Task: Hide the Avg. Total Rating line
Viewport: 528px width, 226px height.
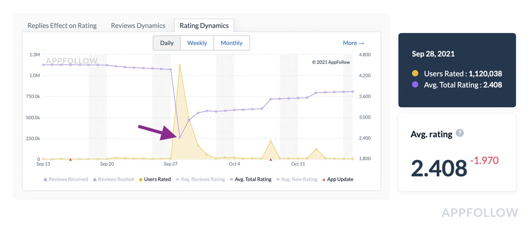Action: 250,179
